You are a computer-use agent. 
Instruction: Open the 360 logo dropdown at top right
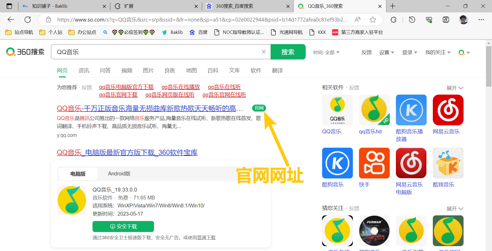pos(464,52)
